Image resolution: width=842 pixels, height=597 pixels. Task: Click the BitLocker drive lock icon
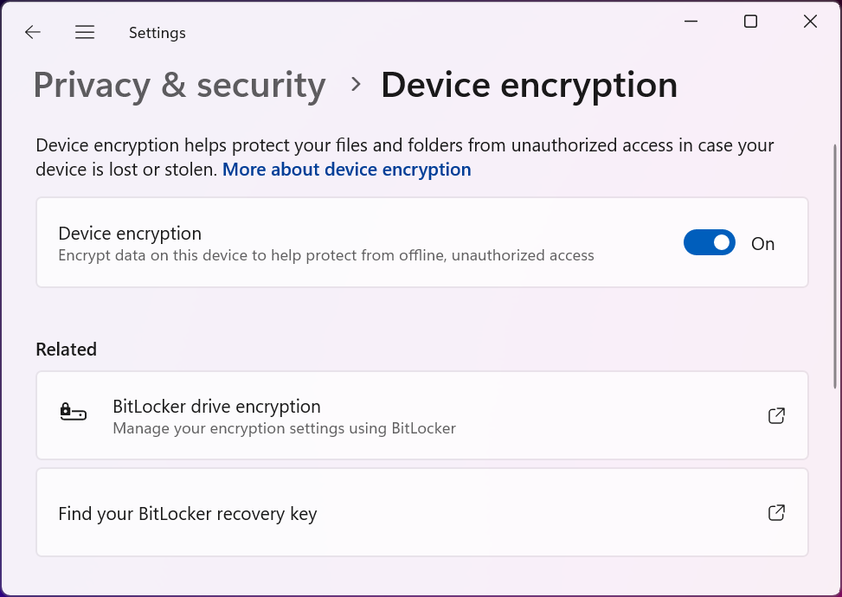point(74,414)
